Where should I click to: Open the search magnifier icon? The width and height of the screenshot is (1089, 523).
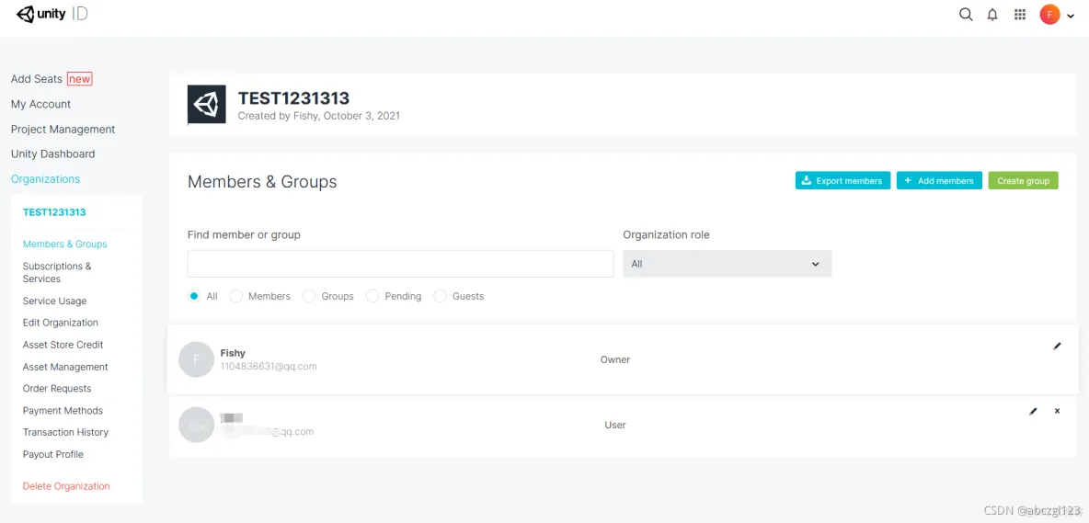click(x=966, y=15)
